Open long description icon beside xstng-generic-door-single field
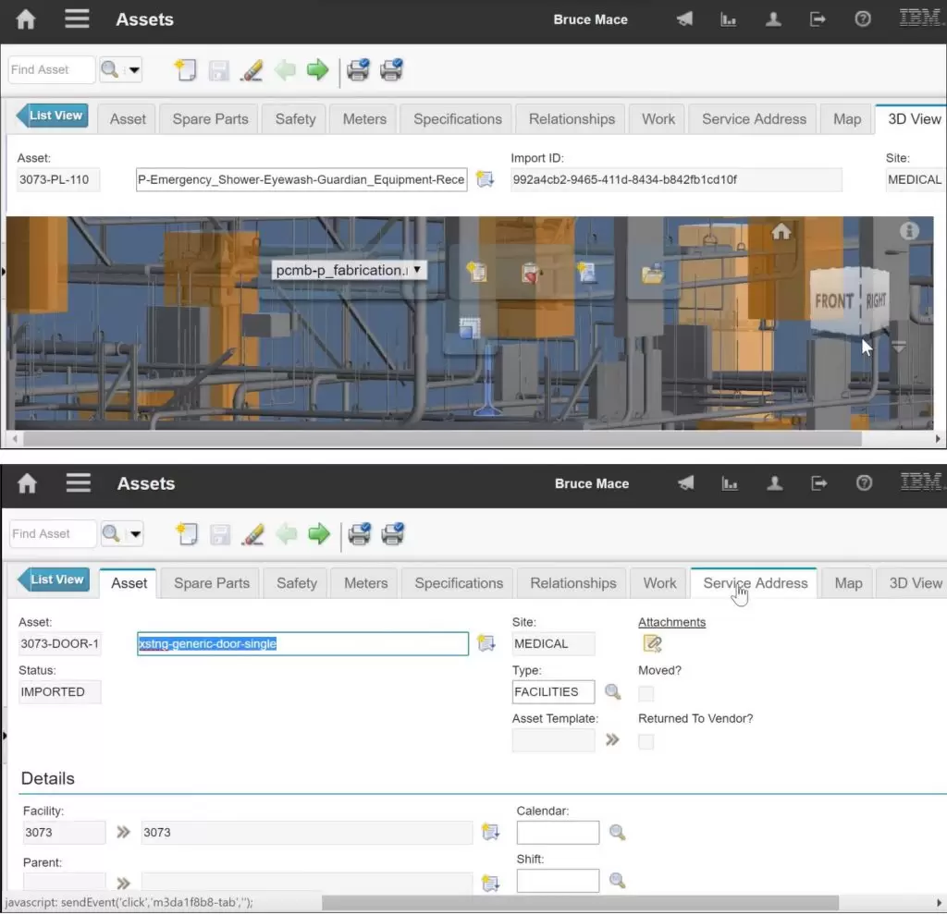 [x=486, y=643]
